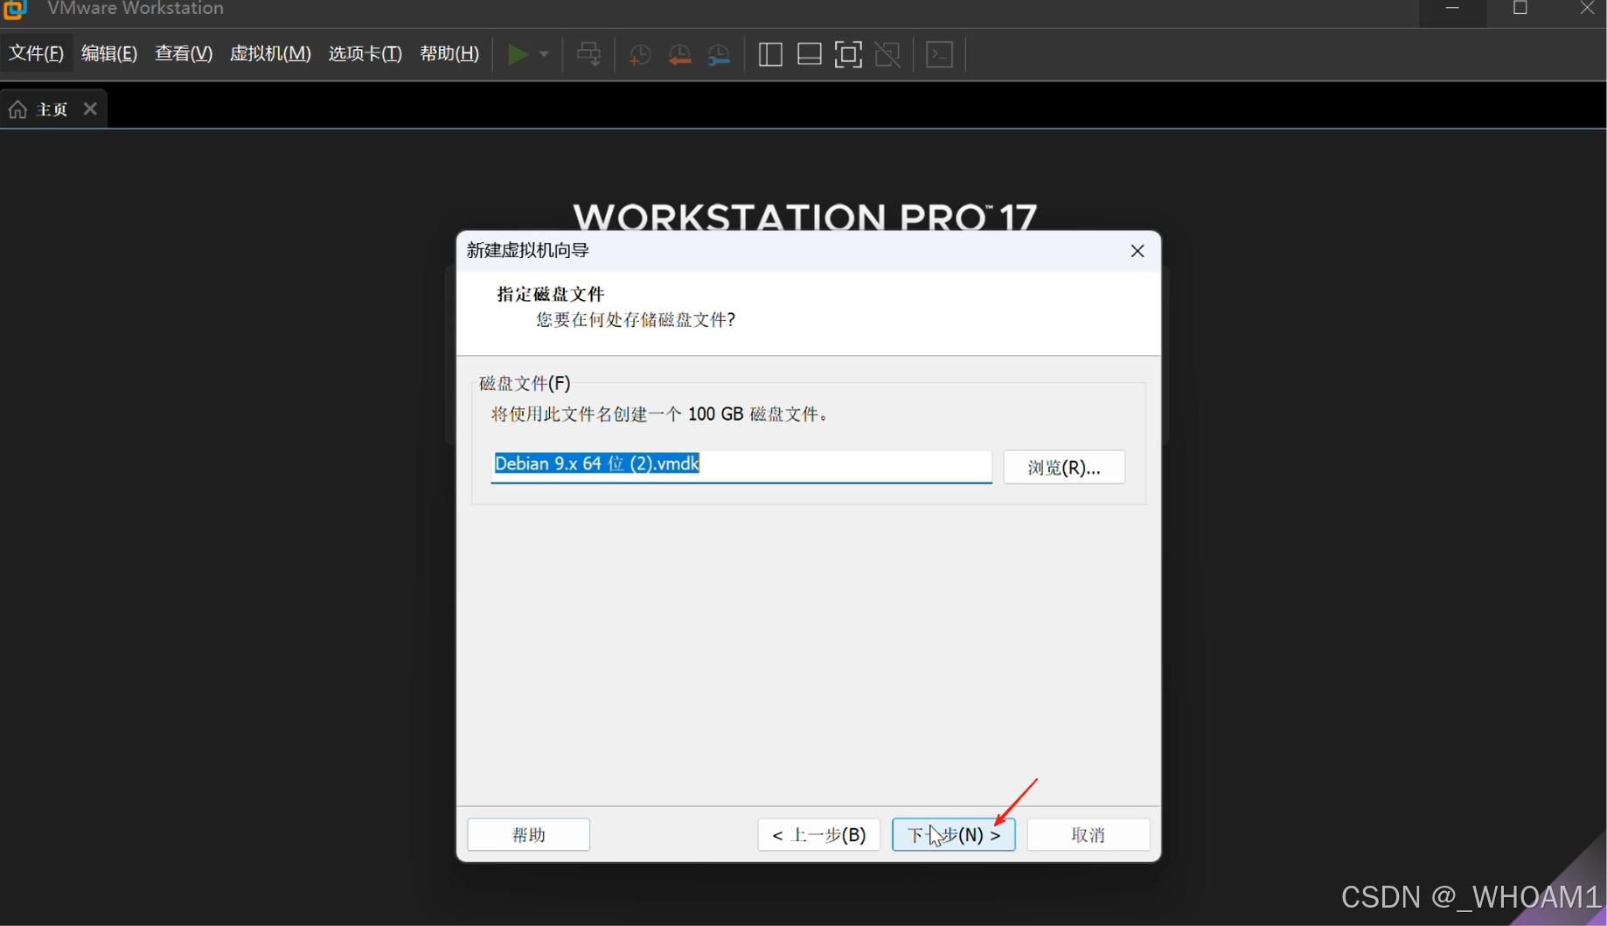Click the 取消 cancel button
1607x926 pixels.
click(x=1089, y=835)
